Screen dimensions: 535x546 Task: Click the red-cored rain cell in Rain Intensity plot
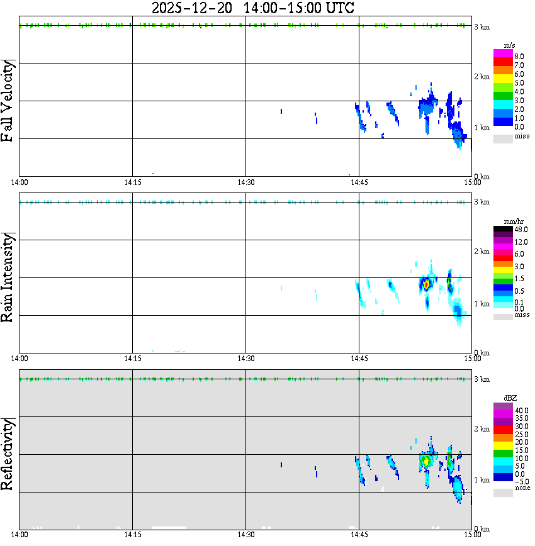426,284
